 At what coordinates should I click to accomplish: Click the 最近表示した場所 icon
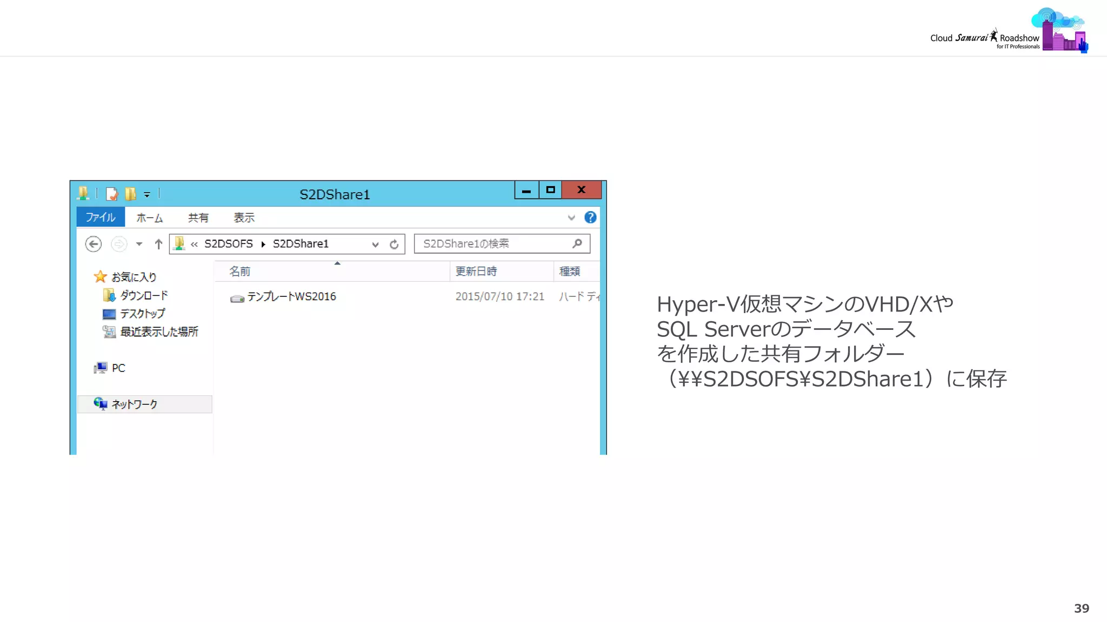[x=109, y=332]
